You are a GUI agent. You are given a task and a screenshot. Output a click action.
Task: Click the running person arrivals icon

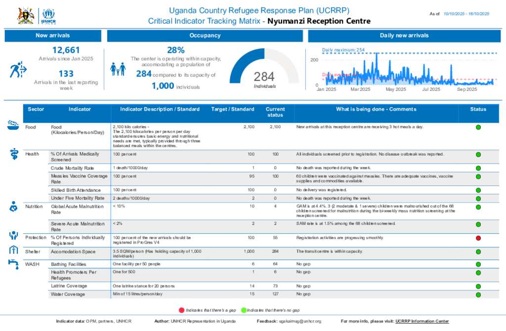coord(18,70)
